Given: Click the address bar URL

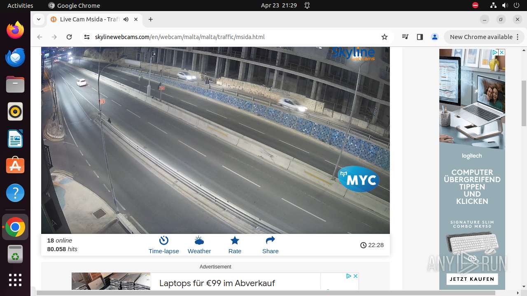Looking at the screenshot, I should point(180,37).
